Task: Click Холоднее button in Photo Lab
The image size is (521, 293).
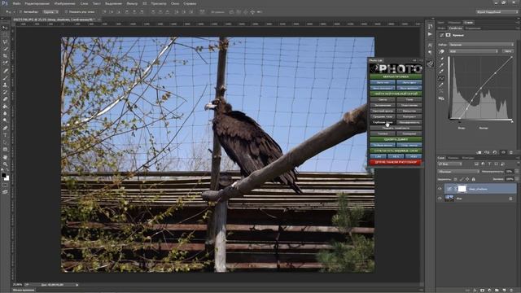Action: pos(409,133)
